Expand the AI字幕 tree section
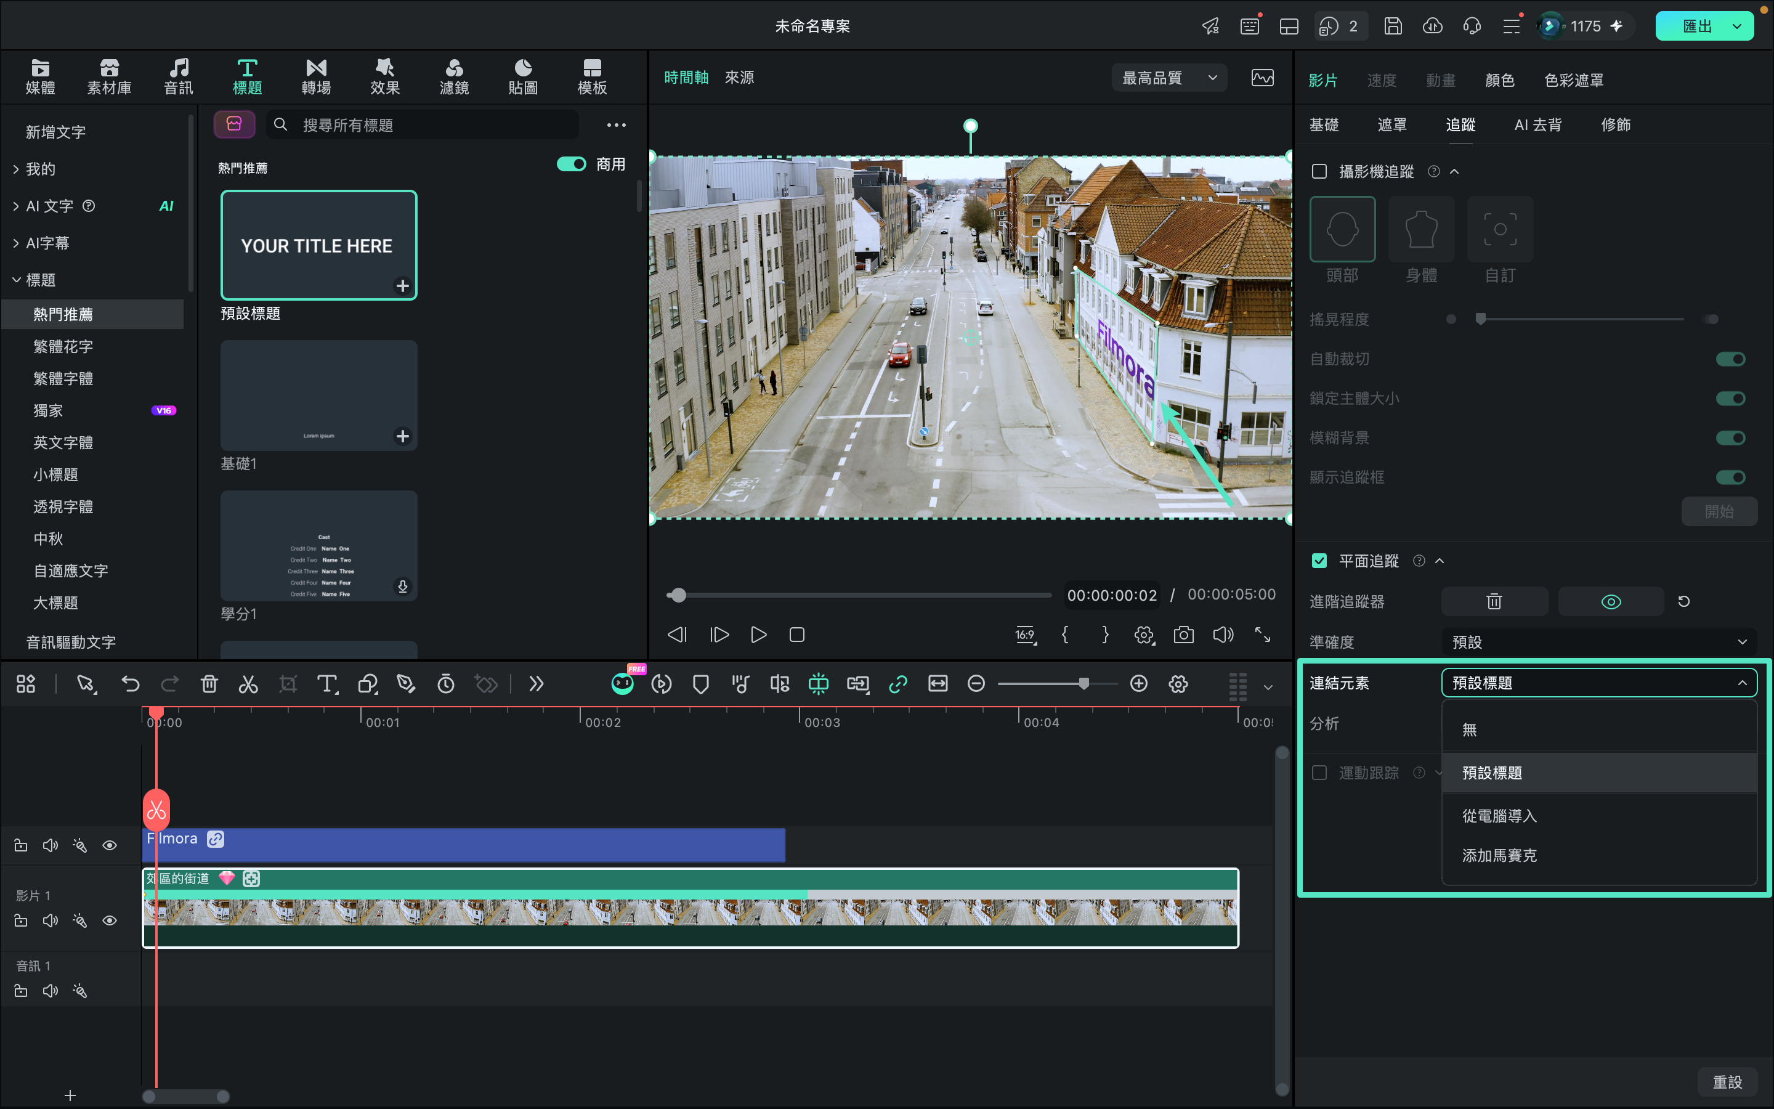 (16, 243)
